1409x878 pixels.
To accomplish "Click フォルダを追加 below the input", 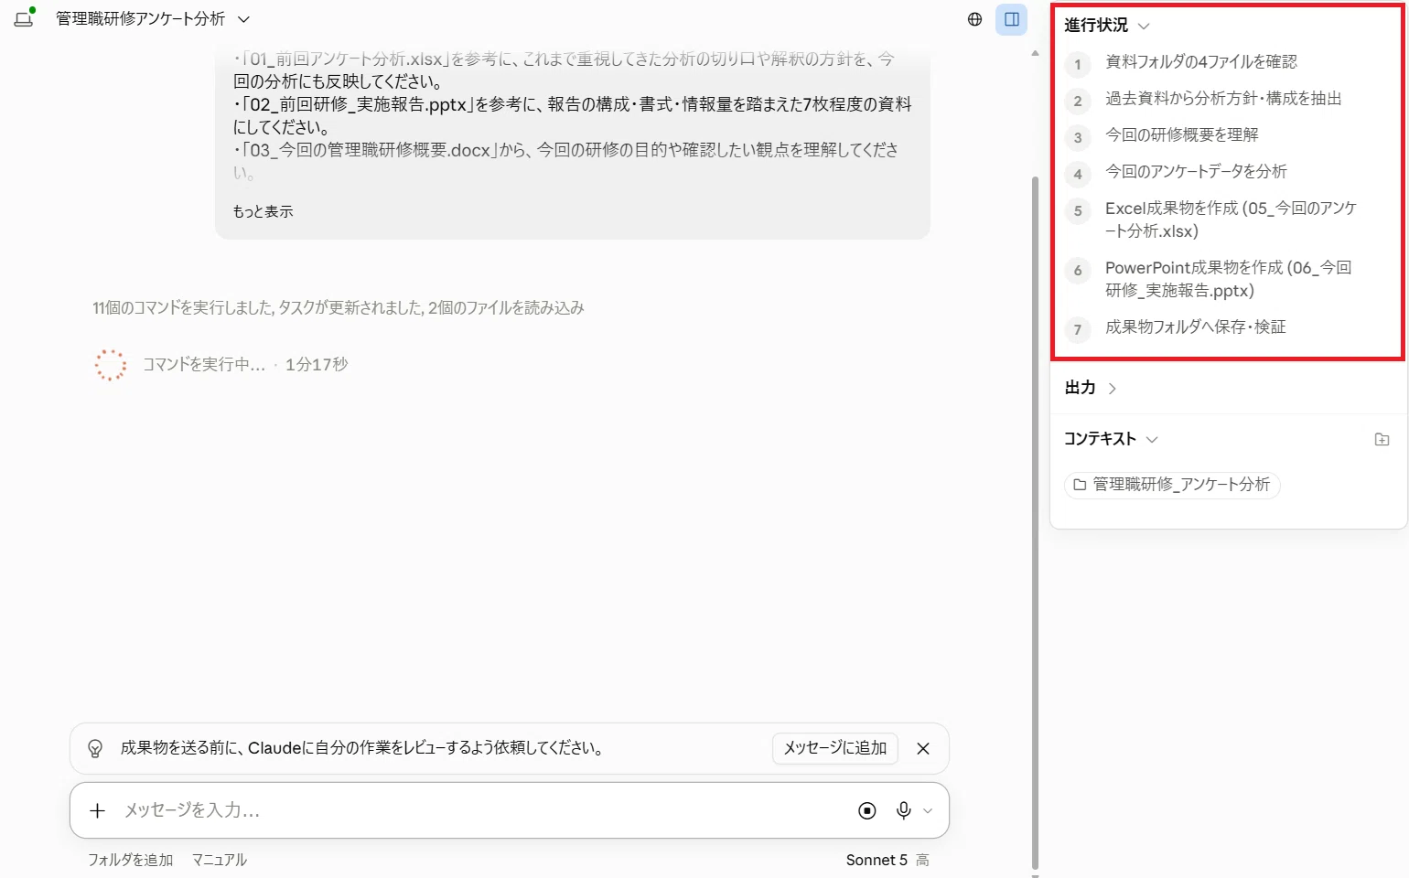I will (x=130, y=860).
